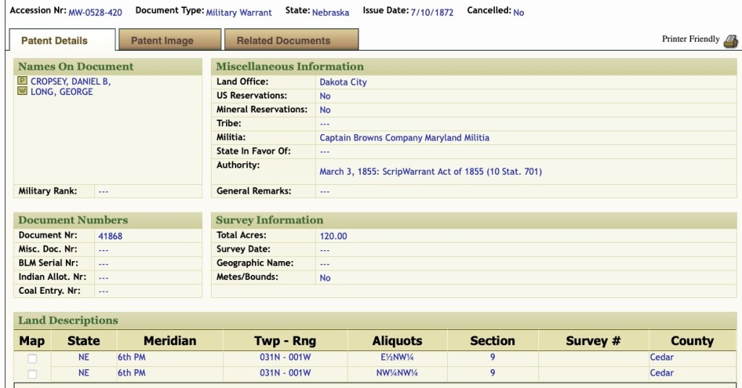The image size is (742, 388).
Task: Check the Map checkbox for E½NW¼ row
Action: coord(32,358)
